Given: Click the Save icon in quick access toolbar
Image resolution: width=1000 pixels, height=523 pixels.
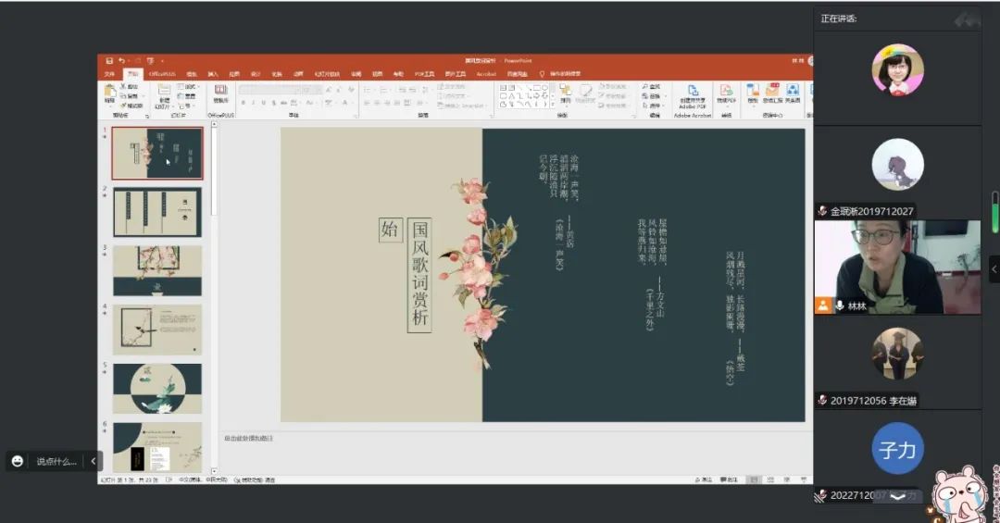Looking at the screenshot, I should [109, 61].
